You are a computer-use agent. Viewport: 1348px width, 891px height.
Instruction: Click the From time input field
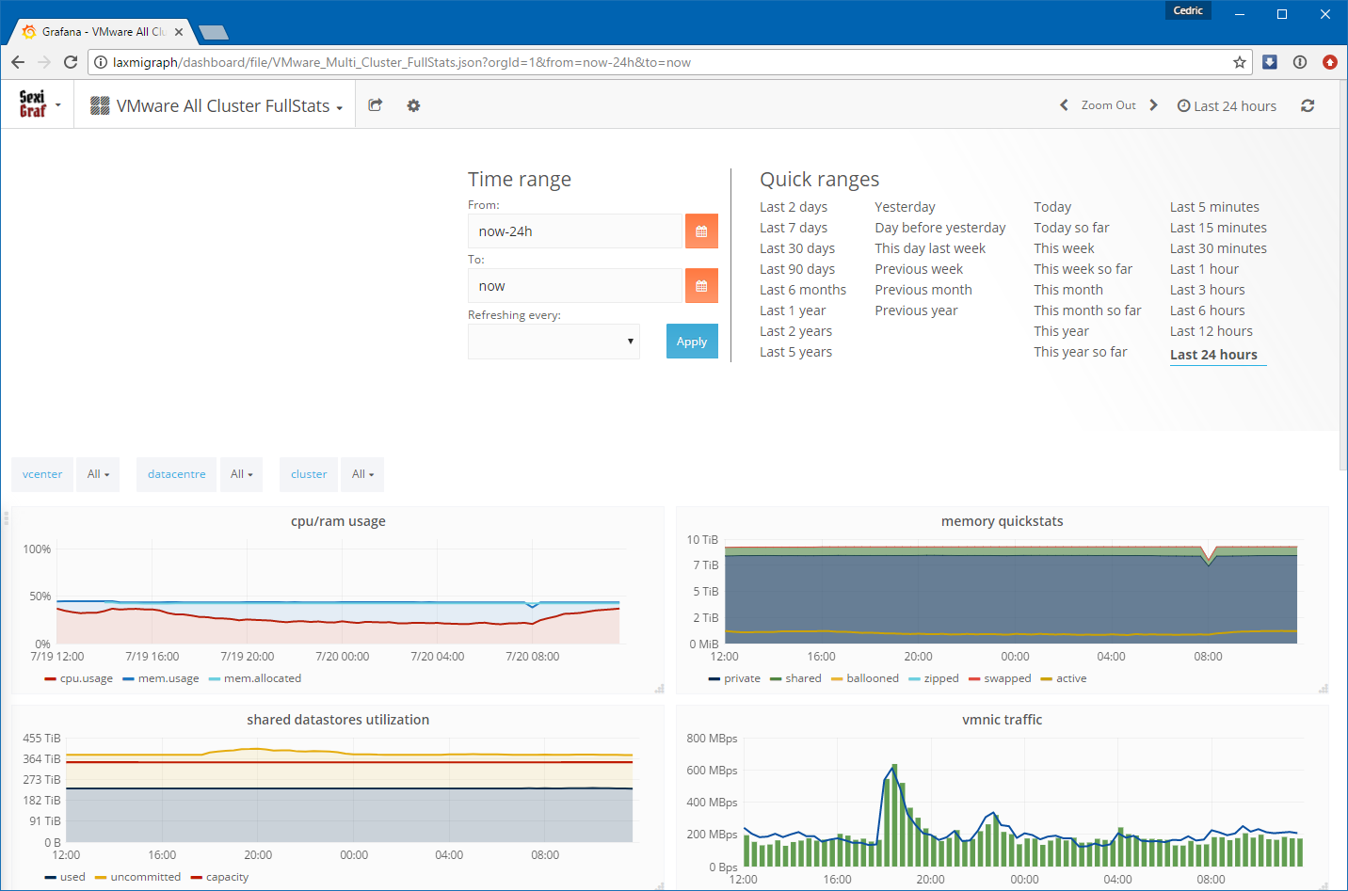(x=574, y=231)
